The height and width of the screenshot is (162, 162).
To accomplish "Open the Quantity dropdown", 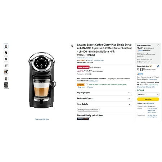I will click(148, 94).
